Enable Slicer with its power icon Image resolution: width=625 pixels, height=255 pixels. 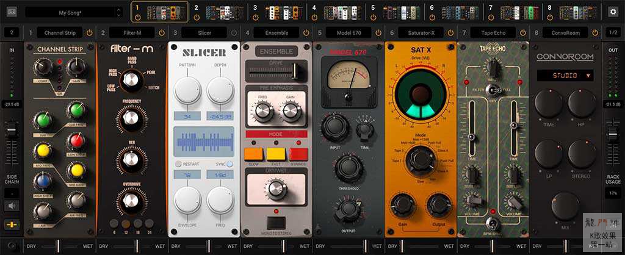coord(234,33)
